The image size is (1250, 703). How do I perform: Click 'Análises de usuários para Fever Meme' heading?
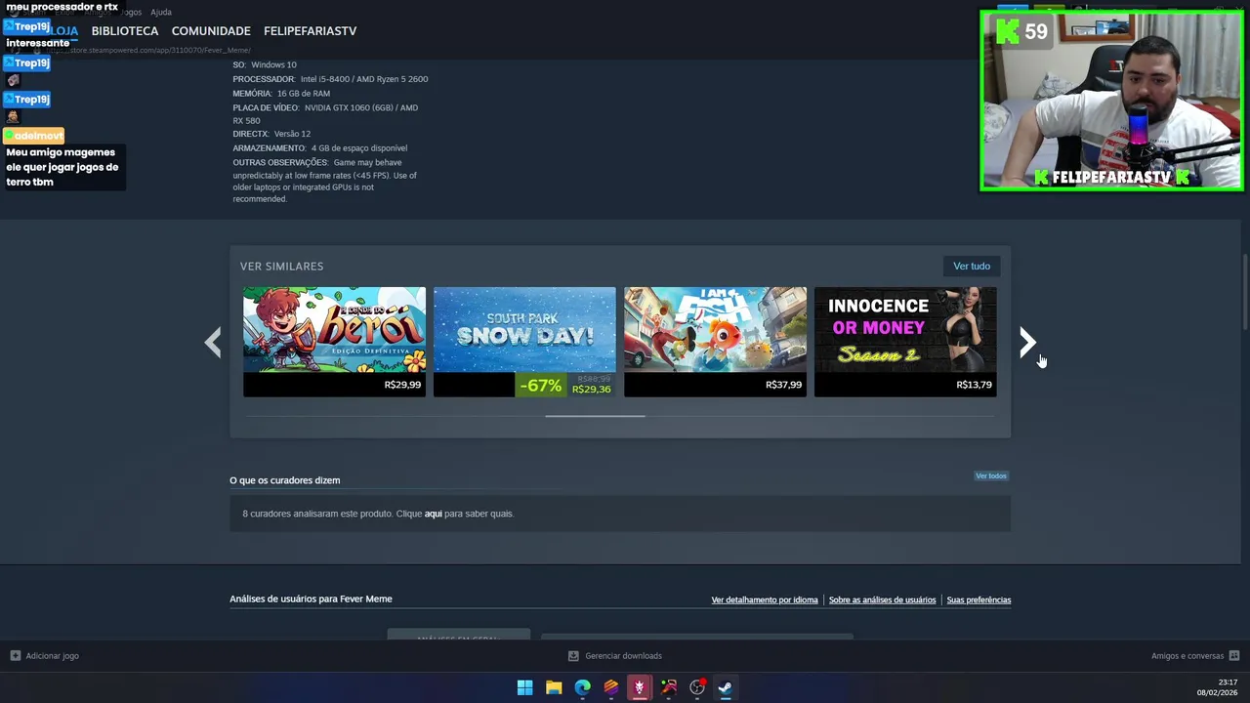tap(311, 600)
